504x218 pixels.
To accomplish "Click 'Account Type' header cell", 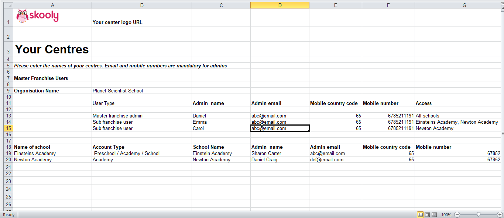I will pos(142,147).
